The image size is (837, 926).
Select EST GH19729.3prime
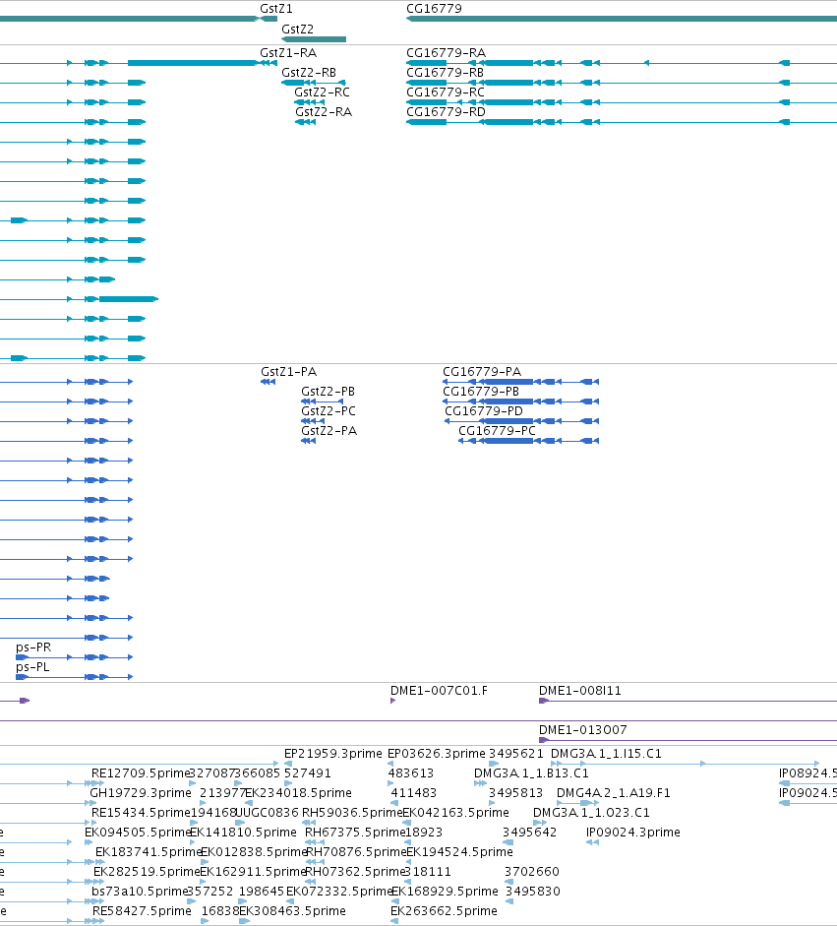click(141, 793)
